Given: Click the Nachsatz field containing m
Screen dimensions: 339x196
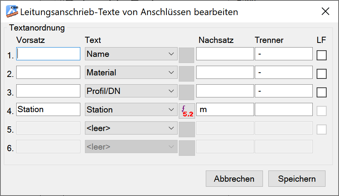Looking at the screenshot, I should (x=225, y=110).
